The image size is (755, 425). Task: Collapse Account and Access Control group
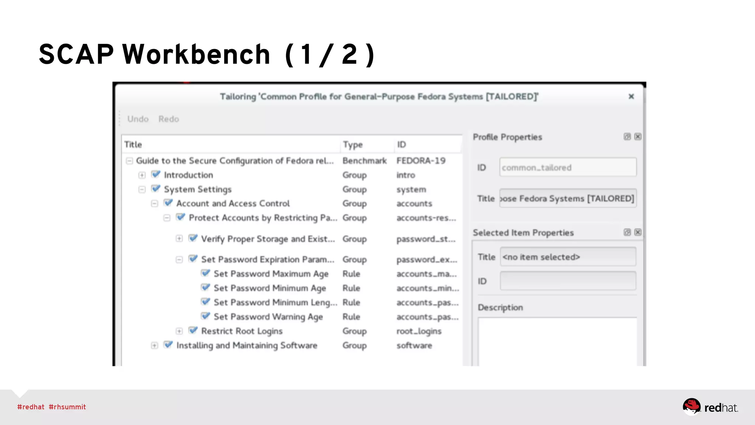coord(154,204)
